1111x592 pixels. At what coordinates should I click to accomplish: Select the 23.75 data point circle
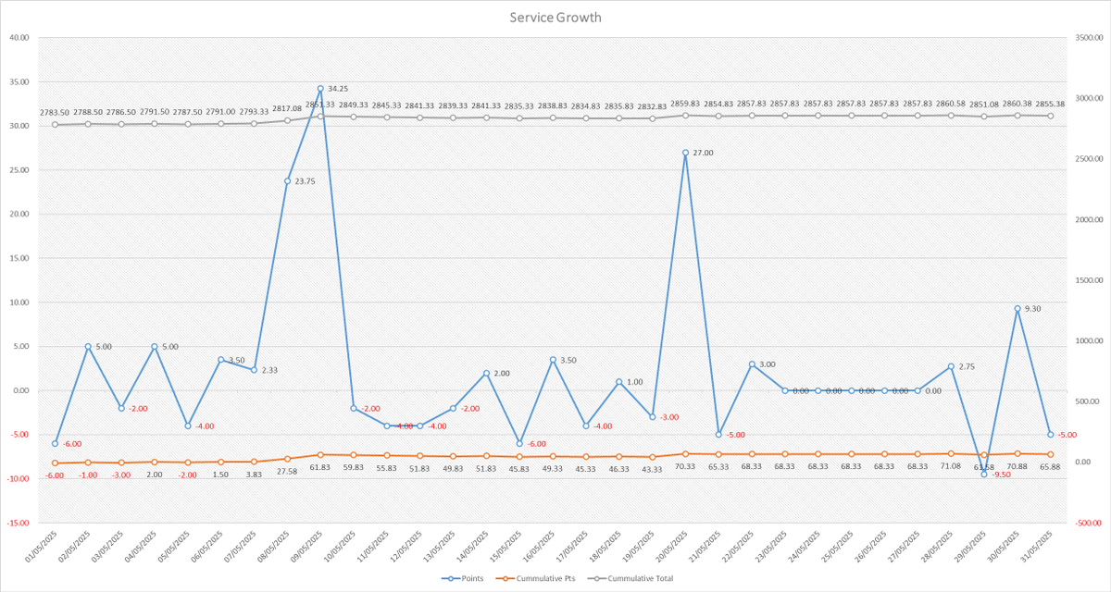[285, 180]
